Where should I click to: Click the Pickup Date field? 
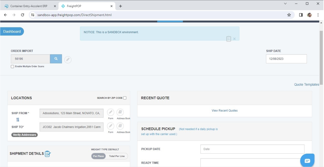click(252, 149)
